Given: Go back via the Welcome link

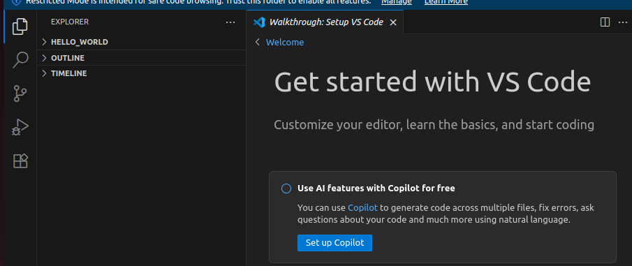Looking at the screenshot, I should [284, 43].
